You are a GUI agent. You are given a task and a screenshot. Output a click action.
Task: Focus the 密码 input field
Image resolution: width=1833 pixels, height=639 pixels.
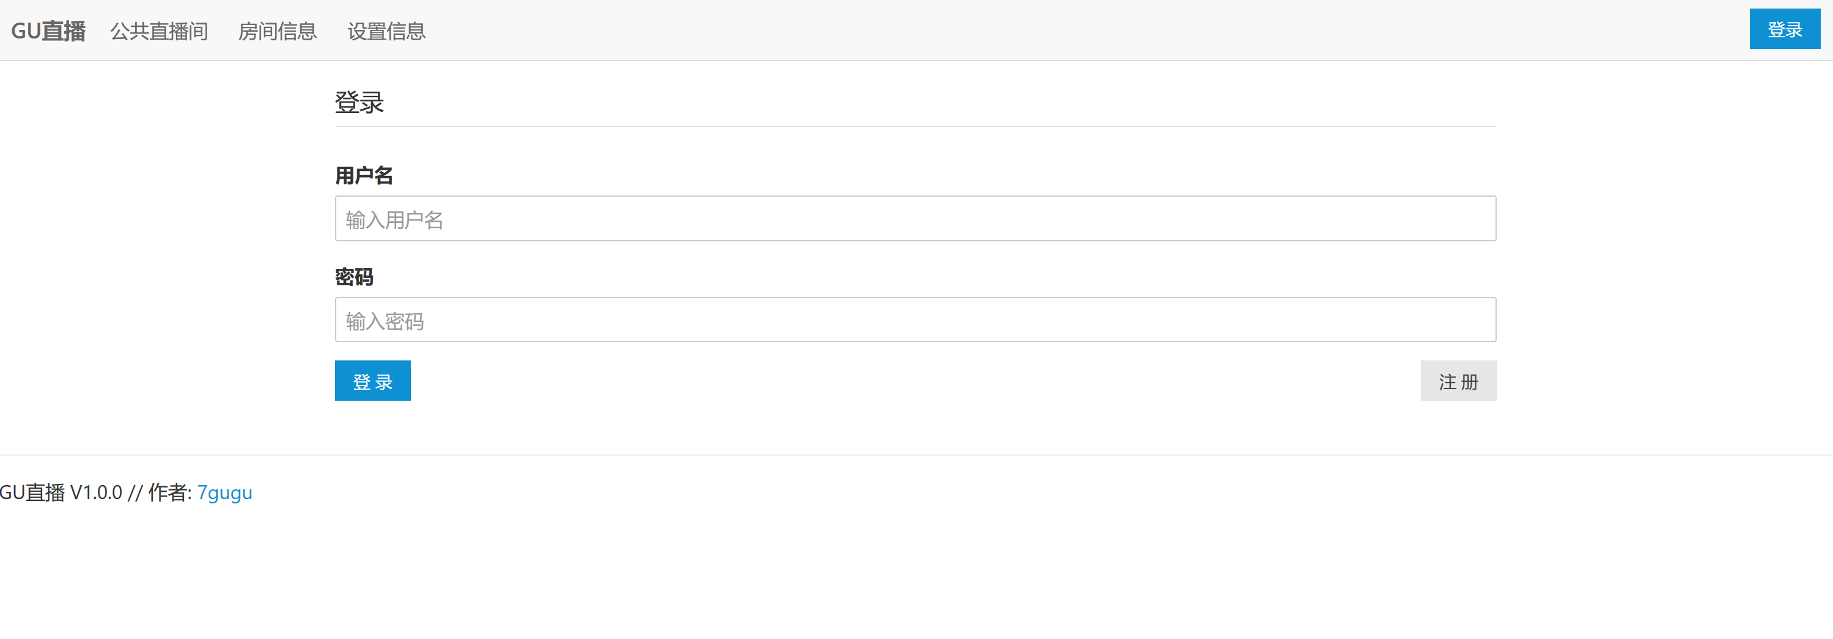(x=915, y=320)
